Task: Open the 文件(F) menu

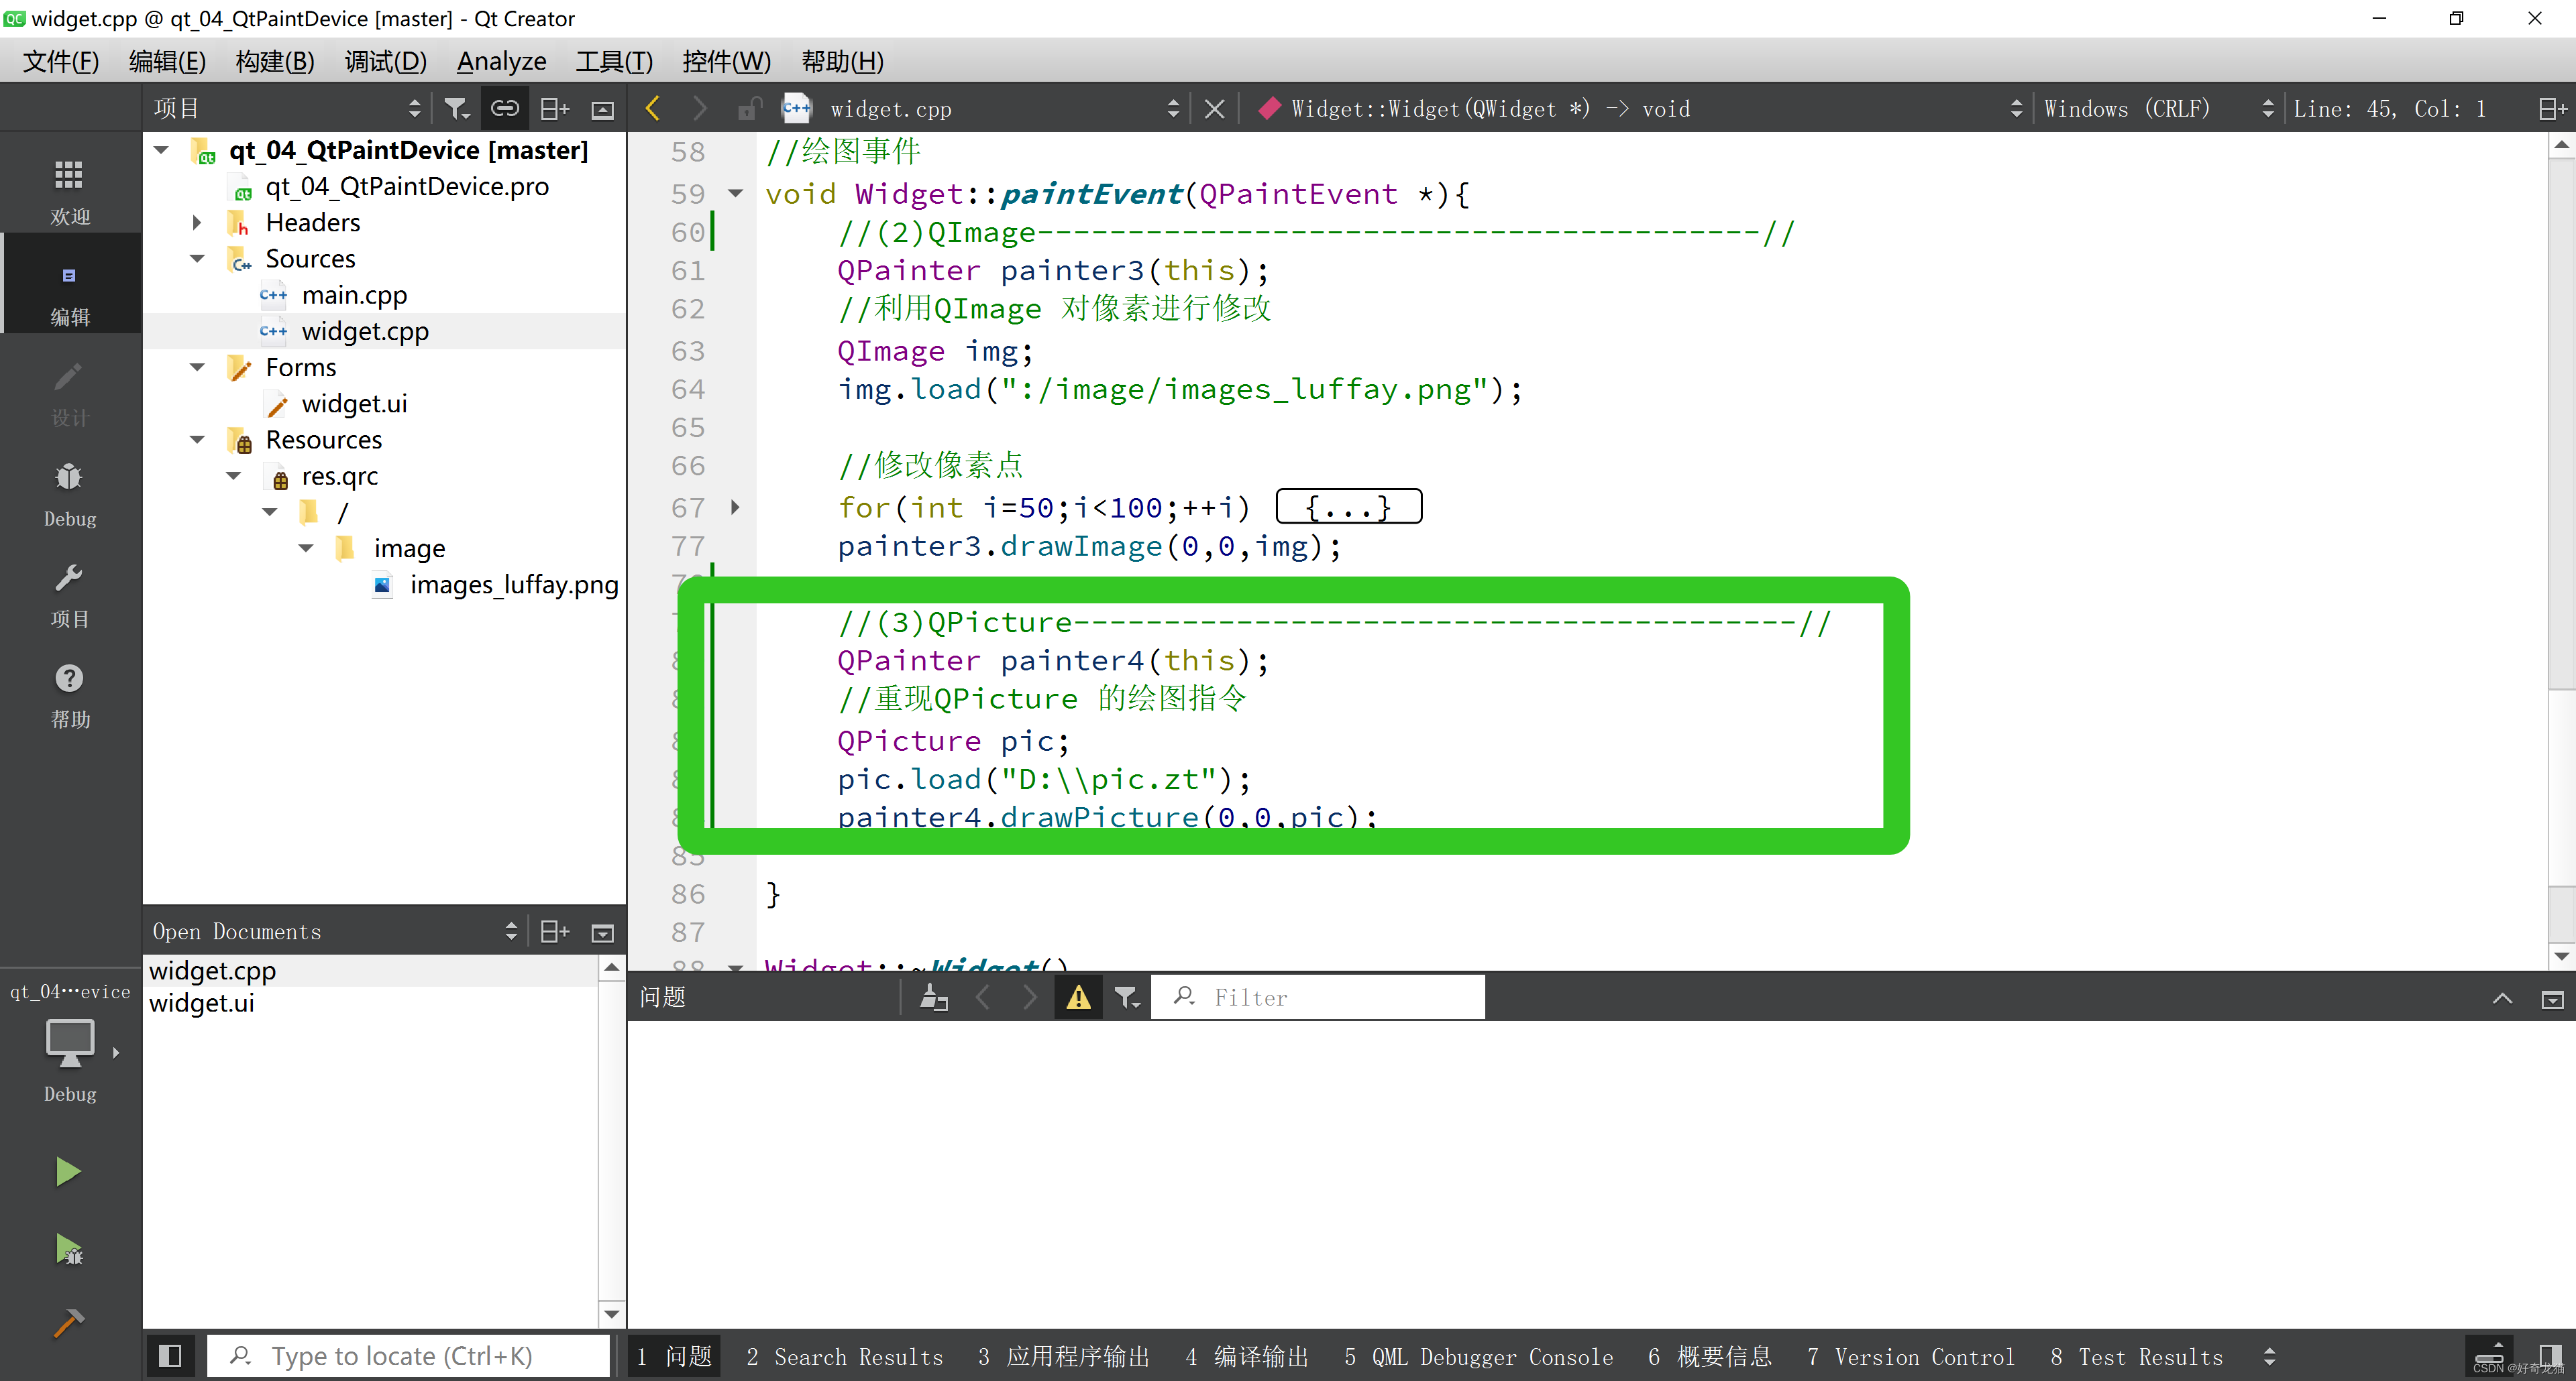Action: pyautogui.click(x=60, y=61)
